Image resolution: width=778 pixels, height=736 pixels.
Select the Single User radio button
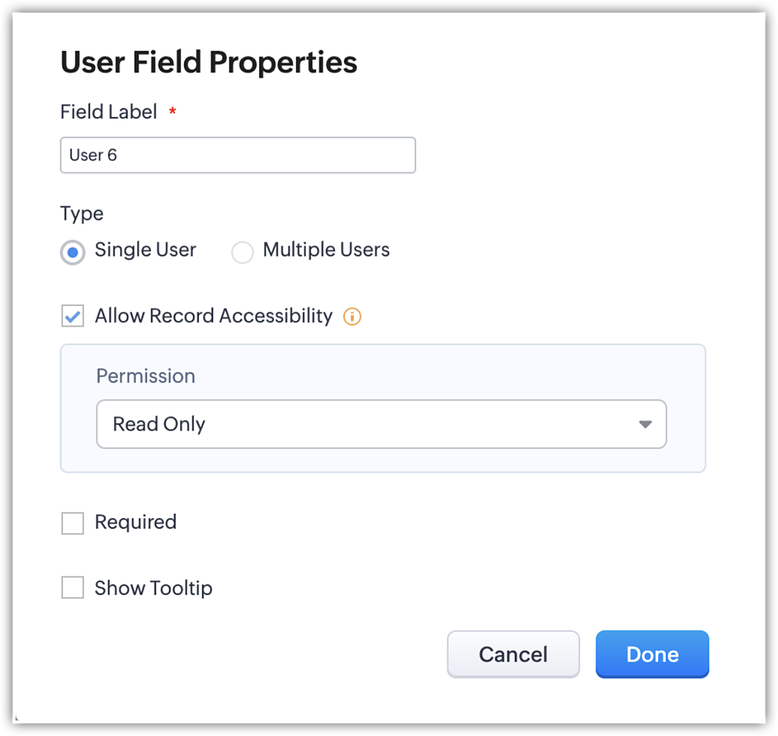73,252
